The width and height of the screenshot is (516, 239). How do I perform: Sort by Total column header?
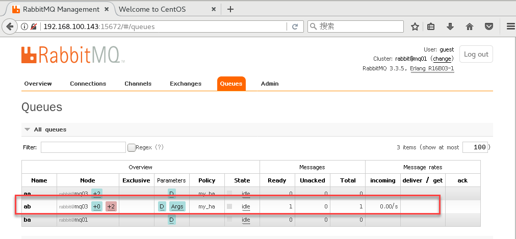point(348,180)
